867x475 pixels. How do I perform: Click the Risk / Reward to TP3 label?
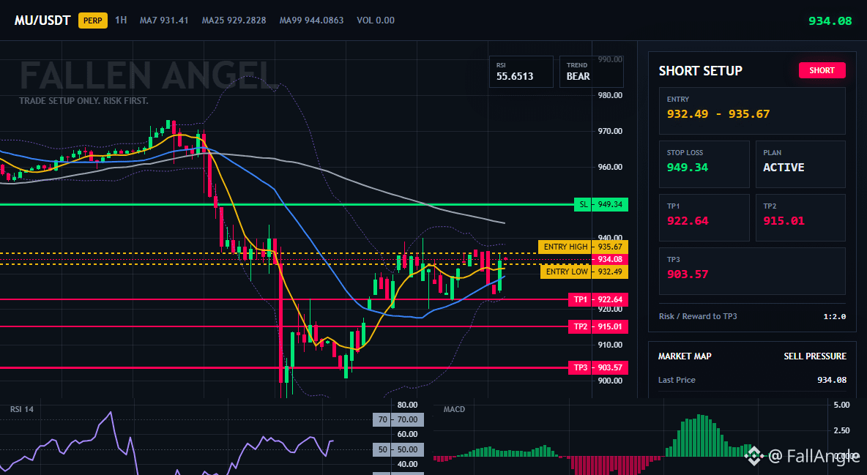coord(698,316)
